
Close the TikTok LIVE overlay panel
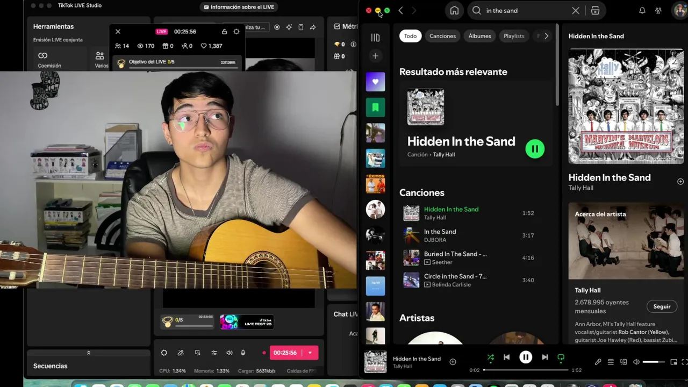118,32
